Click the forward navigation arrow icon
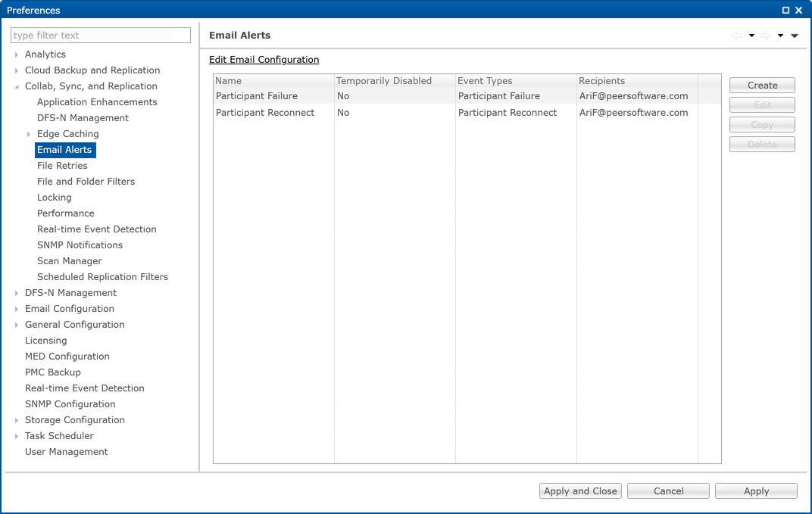 (766, 36)
